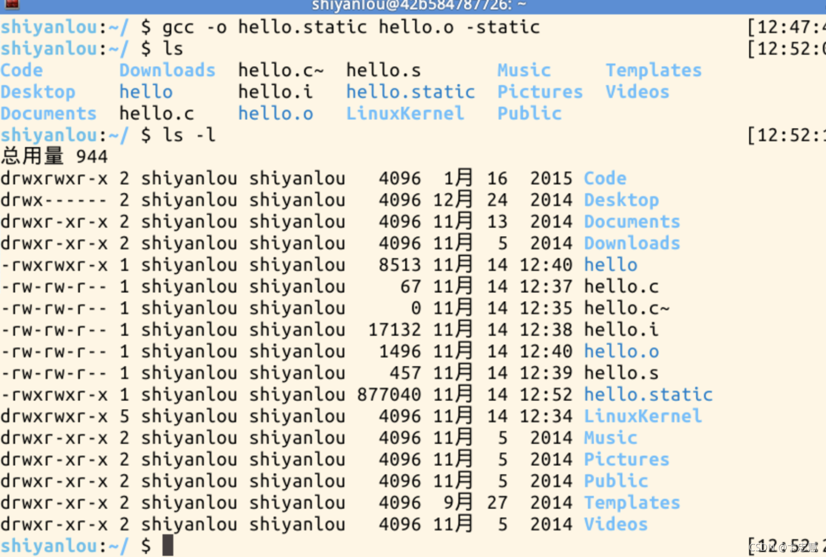
Task: Click 'Downloads' in the short ls output
Action: (x=167, y=70)
